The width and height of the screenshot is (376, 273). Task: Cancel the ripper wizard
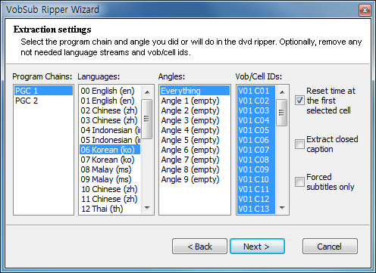click(330, 247)
